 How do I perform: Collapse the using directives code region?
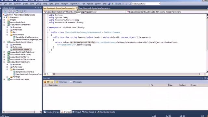[47, 15]
